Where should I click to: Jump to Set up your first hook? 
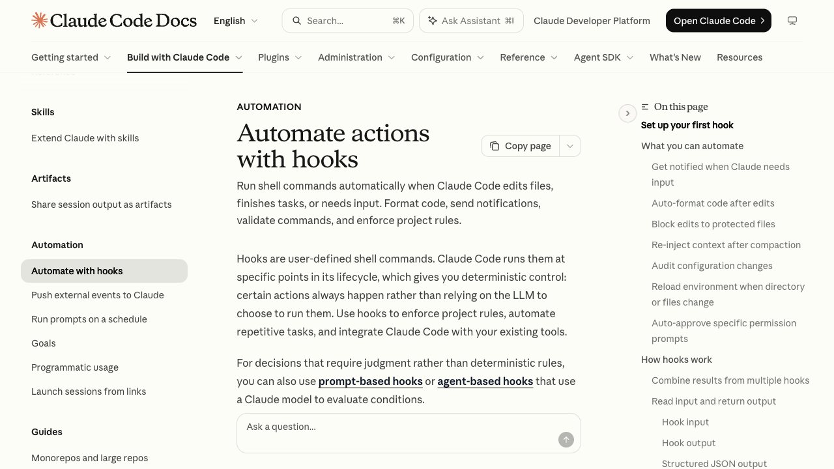687,125
